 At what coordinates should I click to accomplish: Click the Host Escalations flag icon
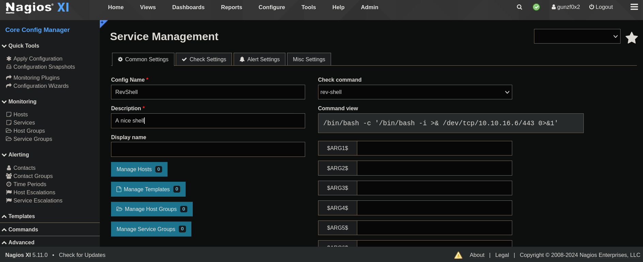[x=9, y=192]
